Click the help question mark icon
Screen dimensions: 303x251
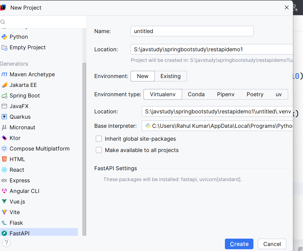pos(6,243)
